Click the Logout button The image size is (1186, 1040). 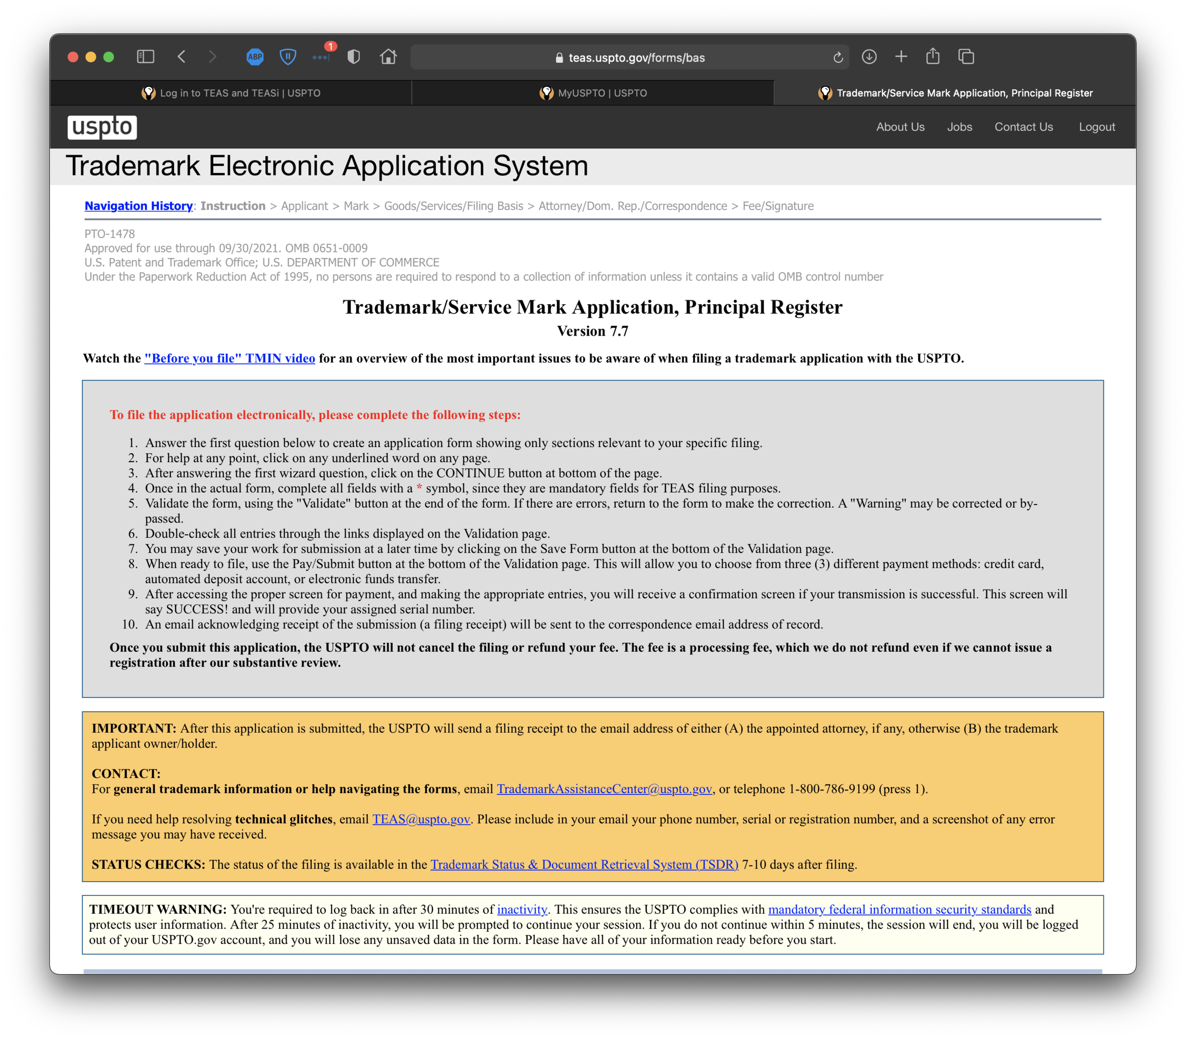point(1097,126)
